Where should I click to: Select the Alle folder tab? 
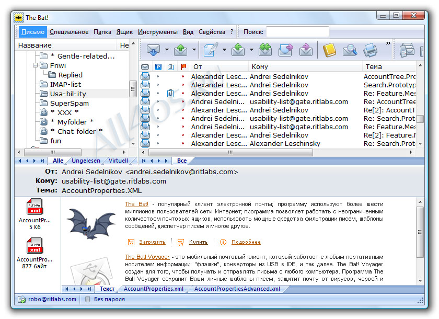(58, 161)
